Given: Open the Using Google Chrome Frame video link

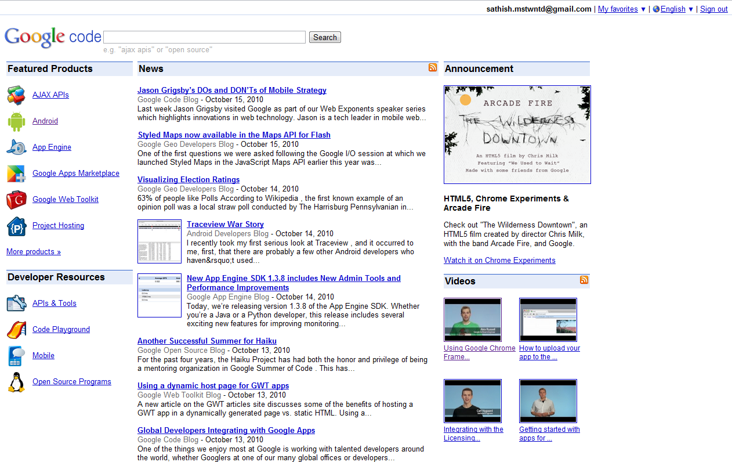Looking at the screenshot, I should click(x=480, y=352).
